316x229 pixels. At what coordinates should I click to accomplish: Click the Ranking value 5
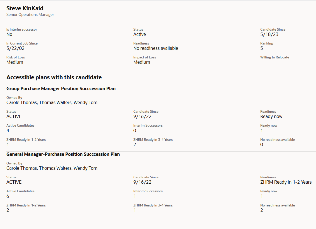pyautogui.click(x=261, y=48)
